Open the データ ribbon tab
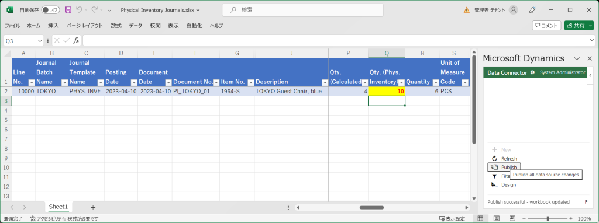Viewport: 599px width, 223px height. [135, 26]
